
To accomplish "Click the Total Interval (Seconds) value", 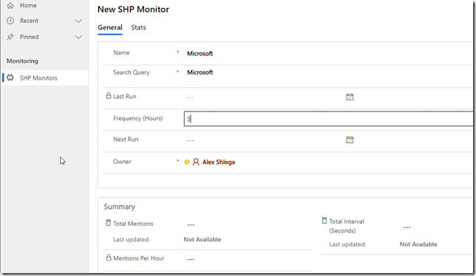I will (x=407, y=227).
